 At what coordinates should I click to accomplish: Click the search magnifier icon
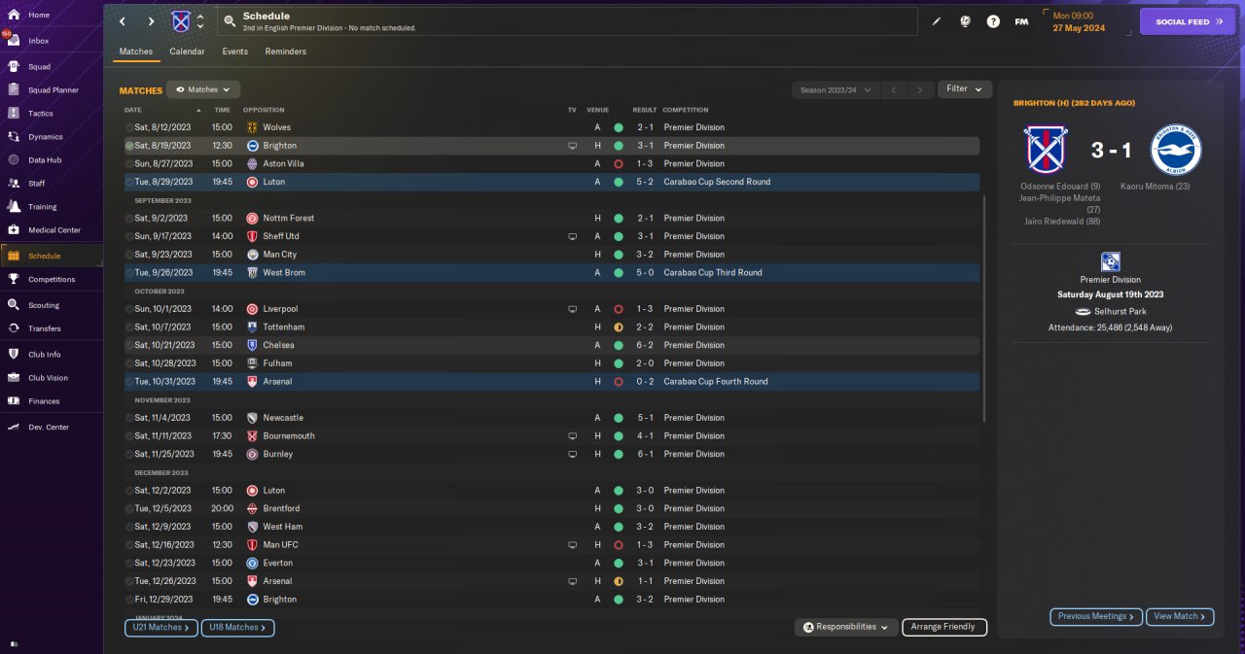click(x=229, y=21)
